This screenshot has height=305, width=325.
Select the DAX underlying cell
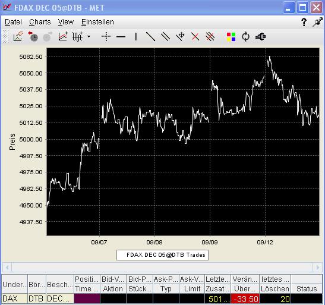(14, 298)
